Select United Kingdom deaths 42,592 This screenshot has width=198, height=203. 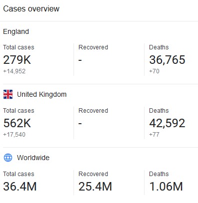[x=167, y=123]
